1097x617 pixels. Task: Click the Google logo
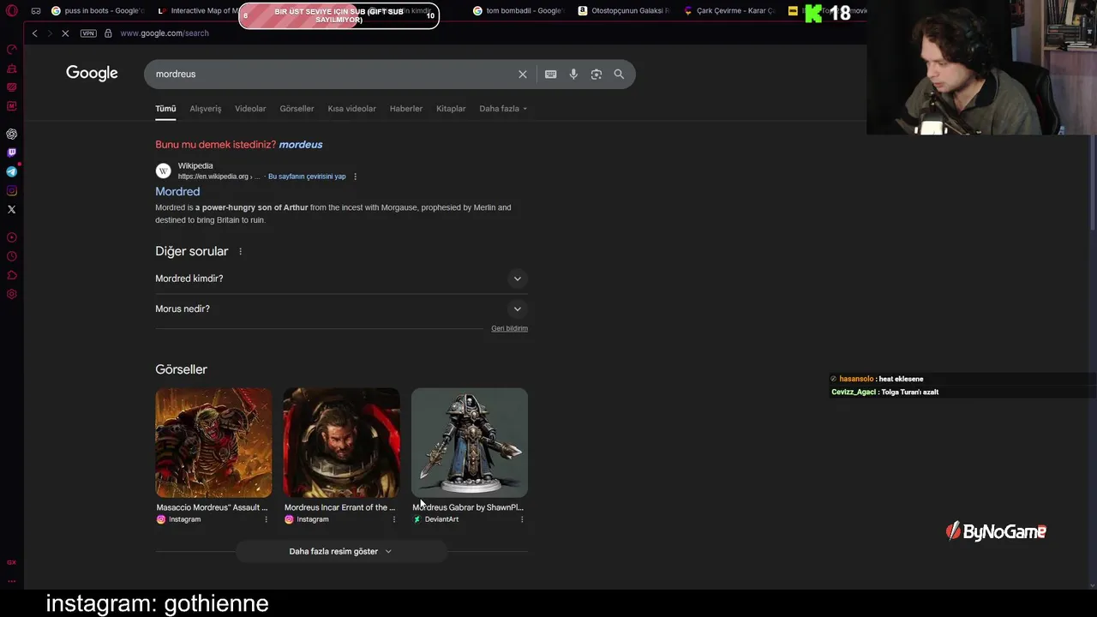point(92,74)
